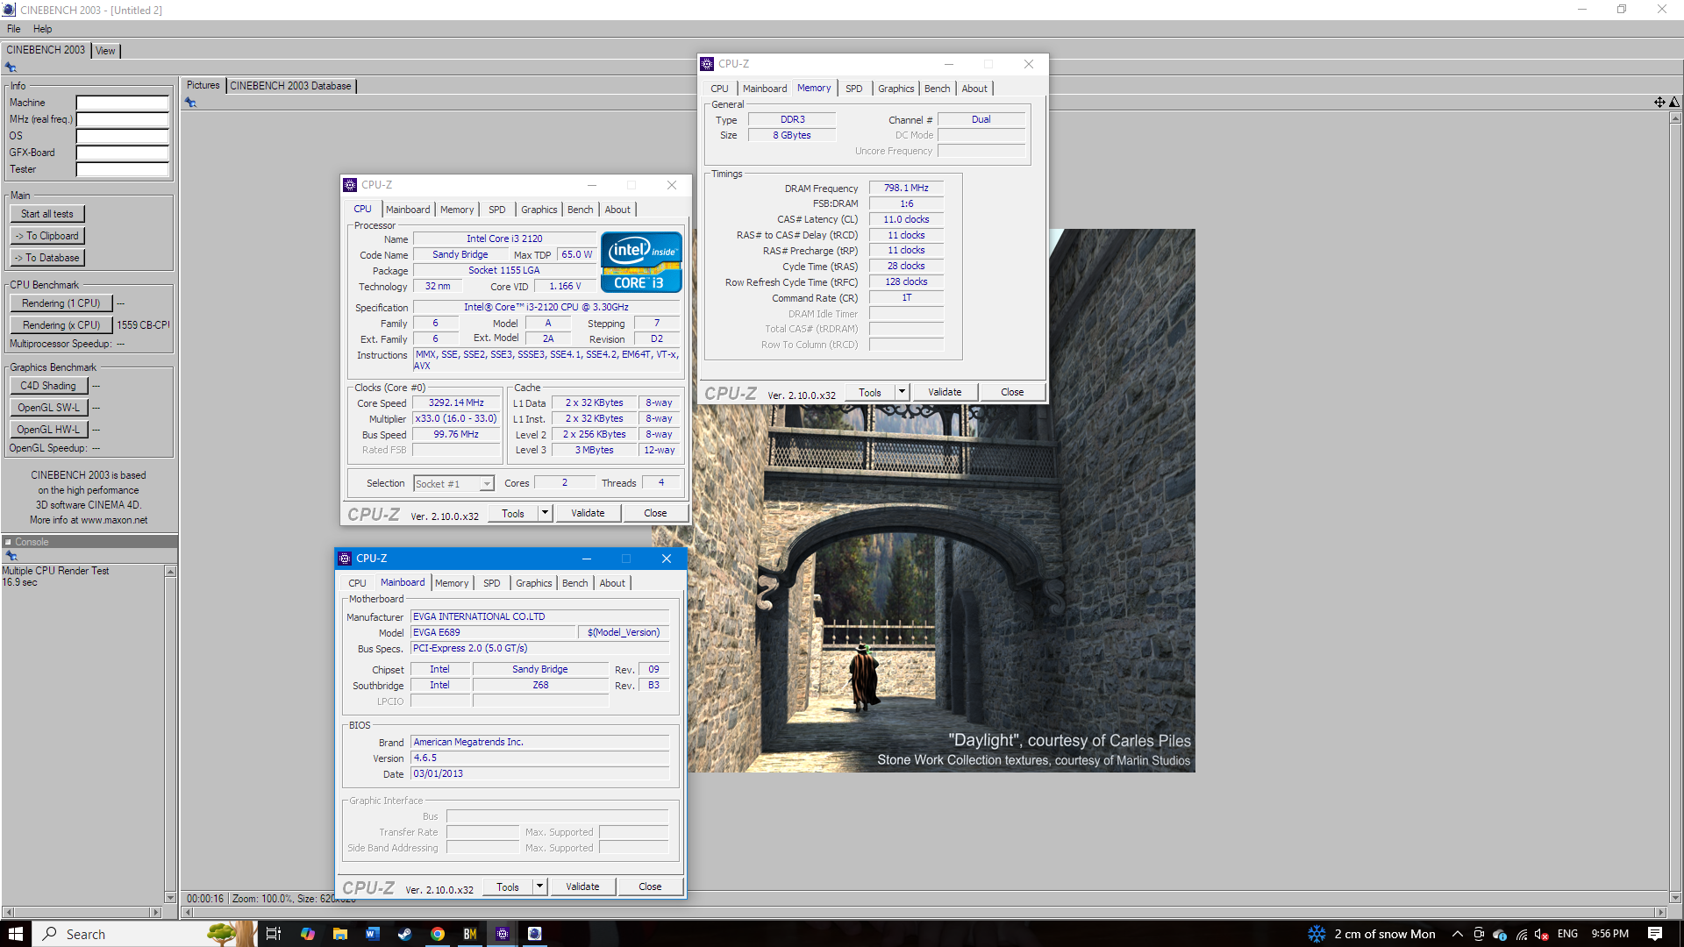
Task: Show hidden tray icons chevron
Action: 1457,934
